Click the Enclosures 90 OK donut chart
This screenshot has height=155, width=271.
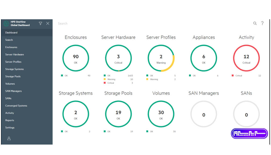[x=76, y=58]
